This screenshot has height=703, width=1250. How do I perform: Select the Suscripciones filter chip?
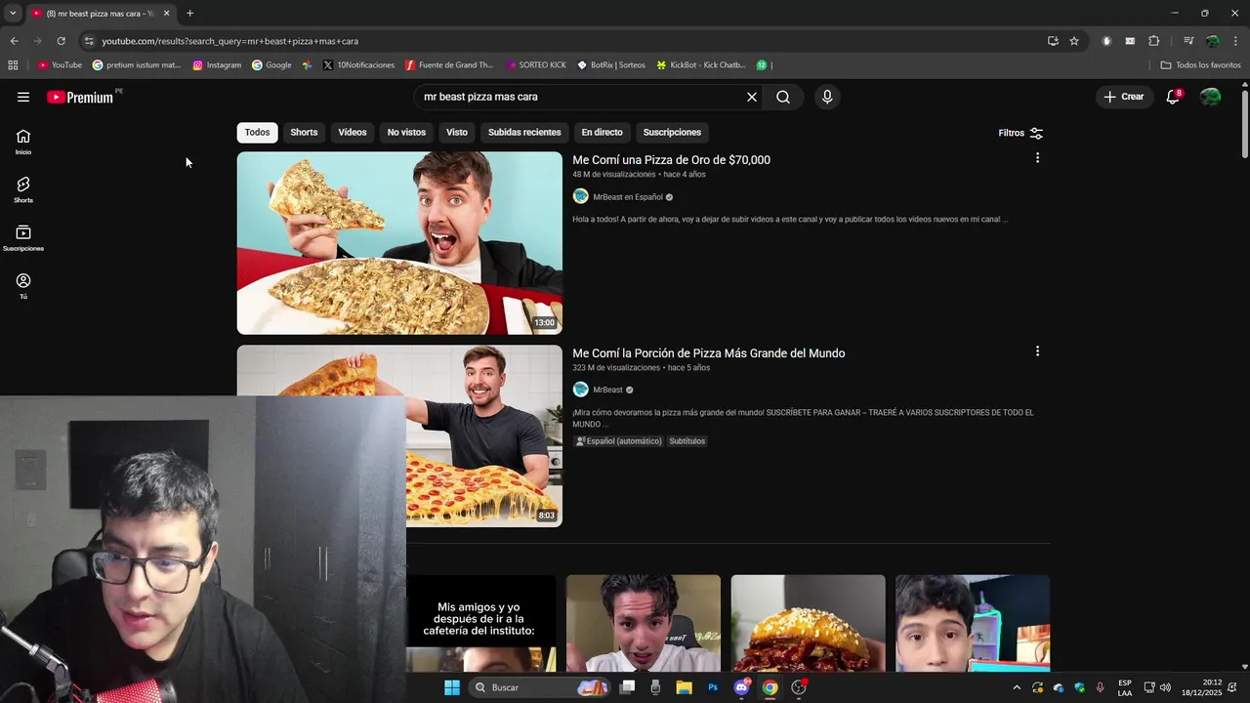click(x=672, y=132)
